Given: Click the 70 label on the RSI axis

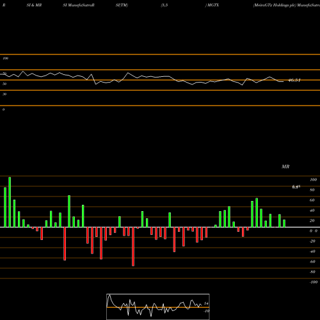Looking at the screenshot, I should [4, 74].
